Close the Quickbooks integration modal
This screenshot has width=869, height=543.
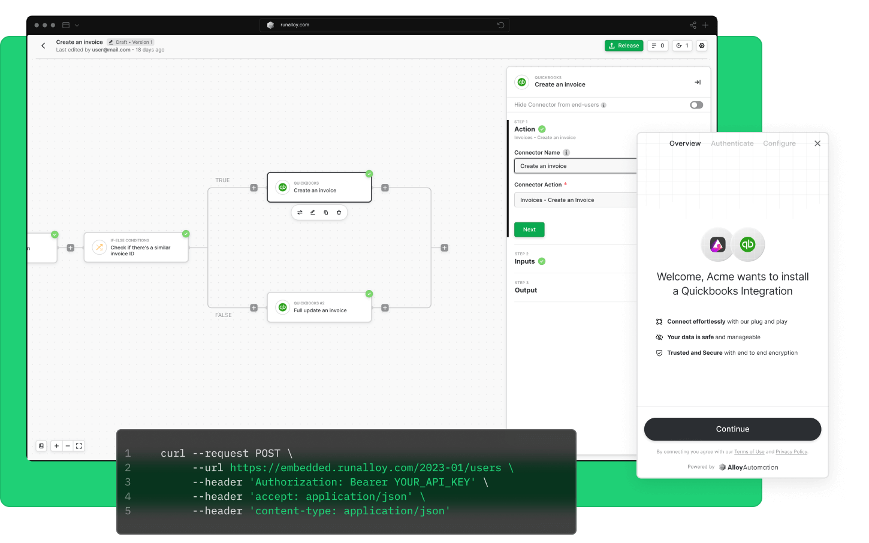[817, 143]
